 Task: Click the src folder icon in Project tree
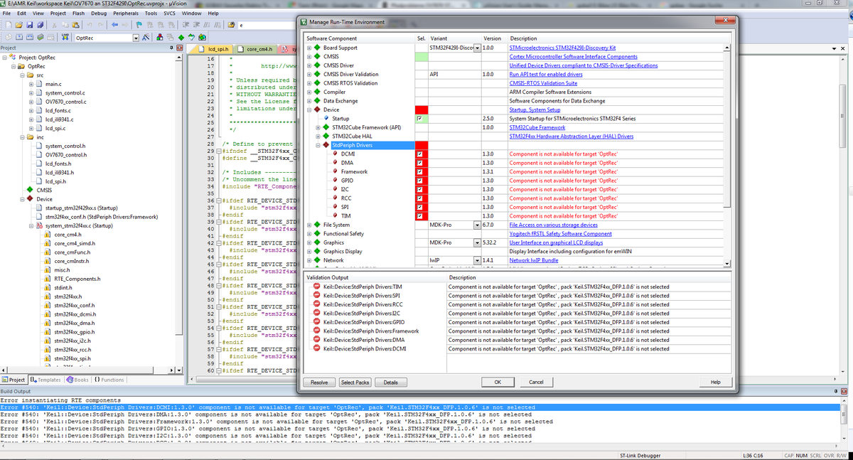click(29, 75)
